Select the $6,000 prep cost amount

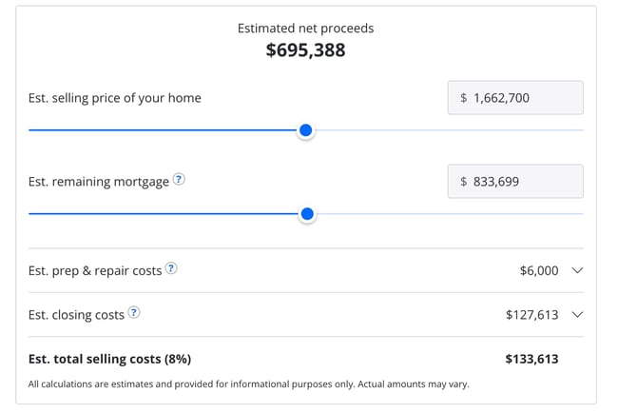click(x=539, y=270)
